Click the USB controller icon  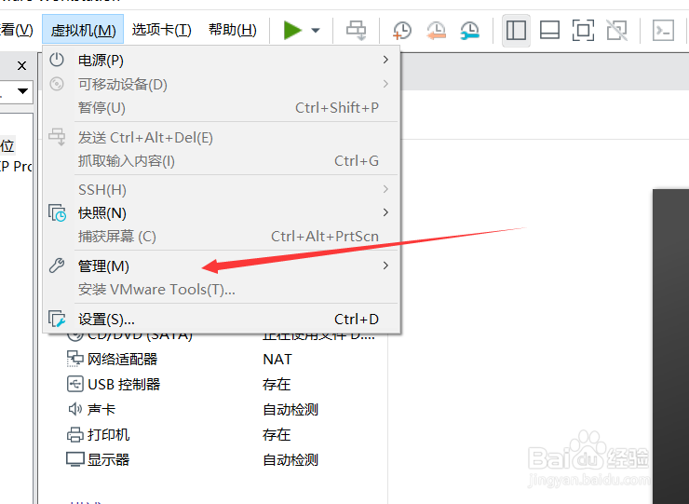pos(74,384)
